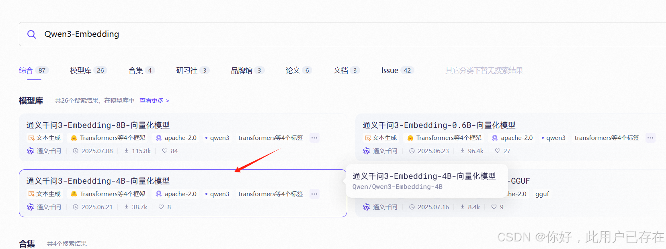Click the 模型库 section heading
Viewport: 666px width, 249px height.
31,101
